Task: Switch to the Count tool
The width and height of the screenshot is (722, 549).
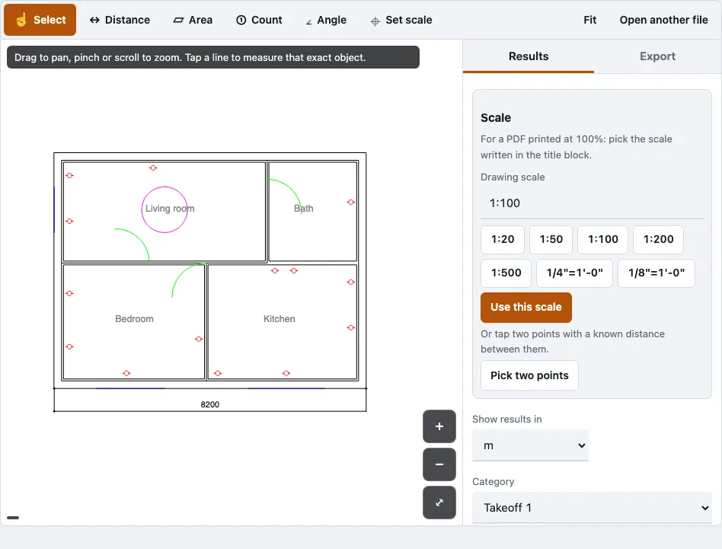Action: pyautogui.click(x=259, y=20)
